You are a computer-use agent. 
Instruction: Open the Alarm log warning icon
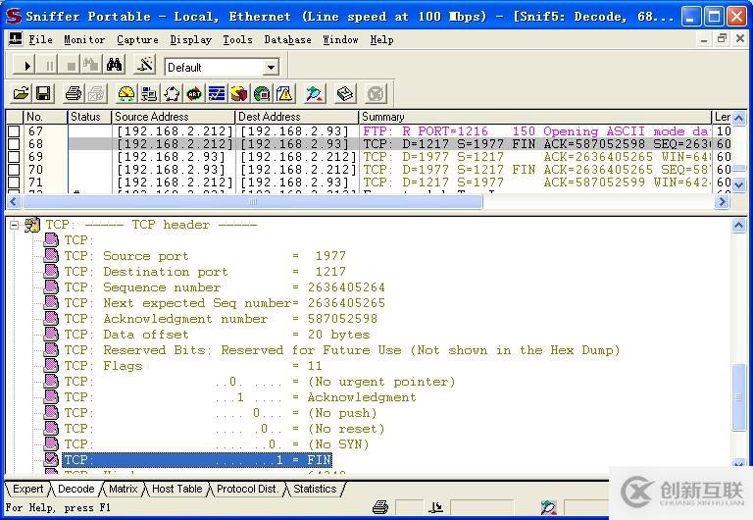284,94
